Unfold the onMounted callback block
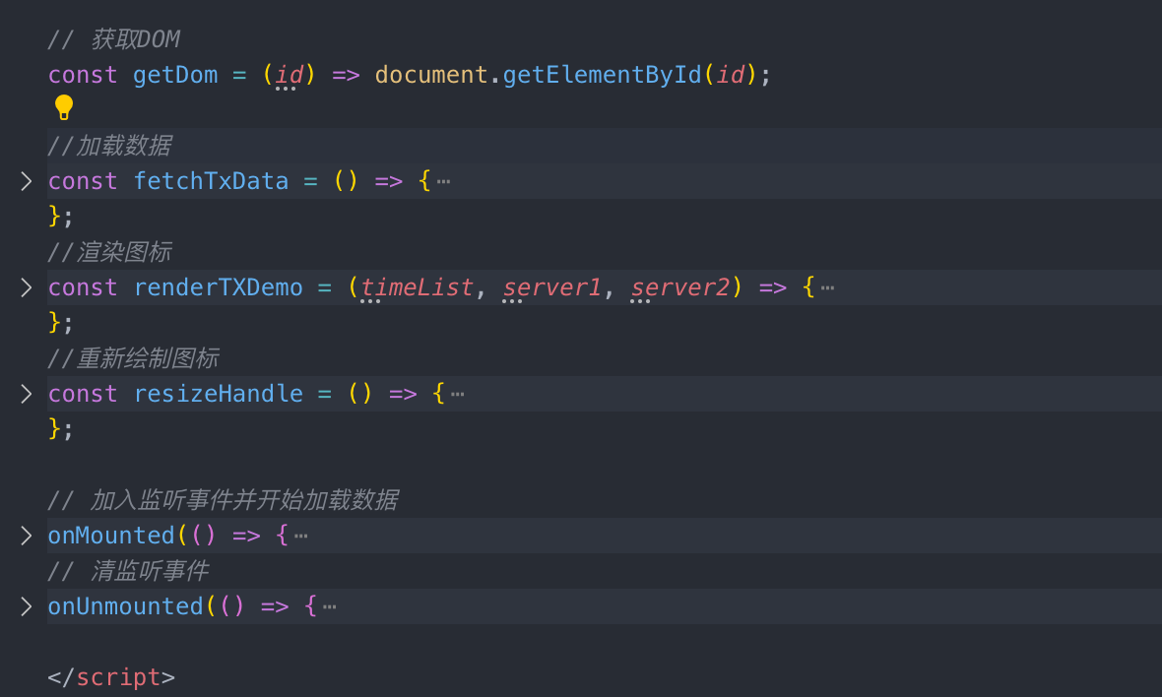The image size is (1162, 697). tap(26, 536)
